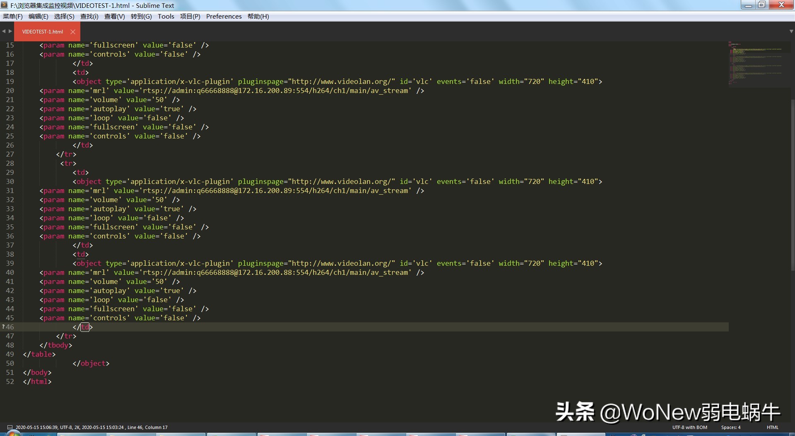Open the 编辑(E) menu
This screenshot has width=795, height=436.
tap(38, 17)
